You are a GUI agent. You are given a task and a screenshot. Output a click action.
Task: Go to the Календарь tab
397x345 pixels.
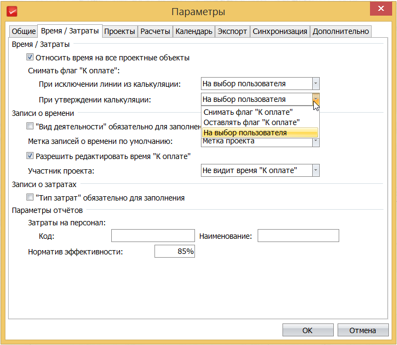[x=193, y=31]
